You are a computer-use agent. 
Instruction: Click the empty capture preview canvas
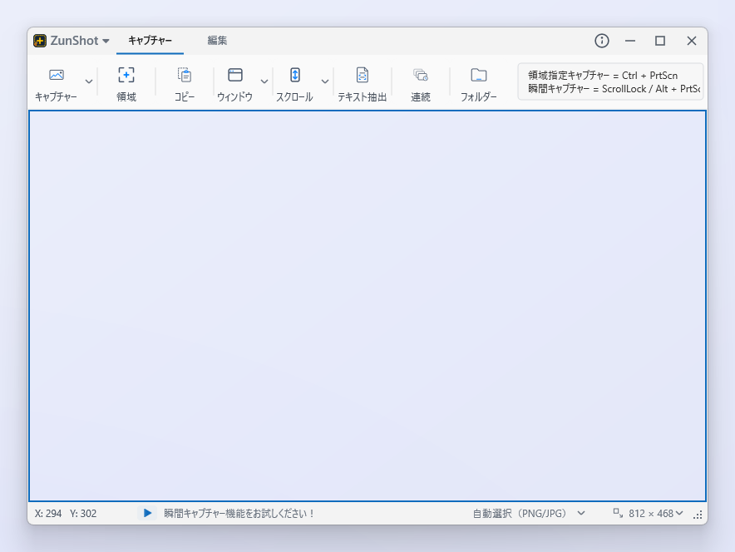coord(367,306)
